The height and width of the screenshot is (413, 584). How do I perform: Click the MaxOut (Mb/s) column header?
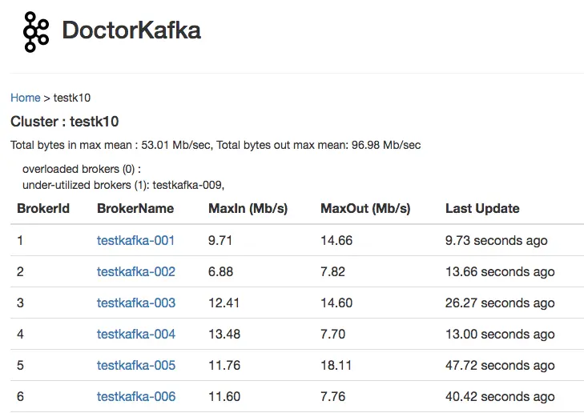(365, 208)
